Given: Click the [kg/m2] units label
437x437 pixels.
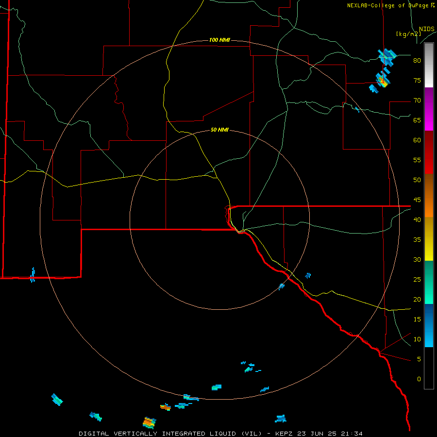Looking at the screenshot, I should point(408,34).
